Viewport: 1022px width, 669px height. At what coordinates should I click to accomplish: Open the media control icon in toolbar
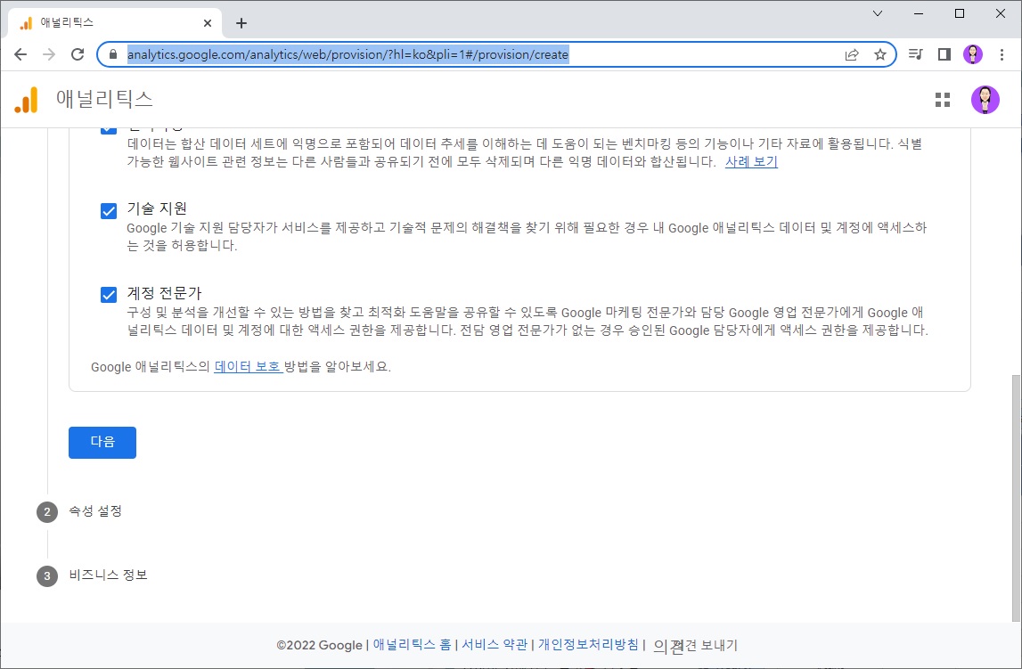click(x=915, y=54)
